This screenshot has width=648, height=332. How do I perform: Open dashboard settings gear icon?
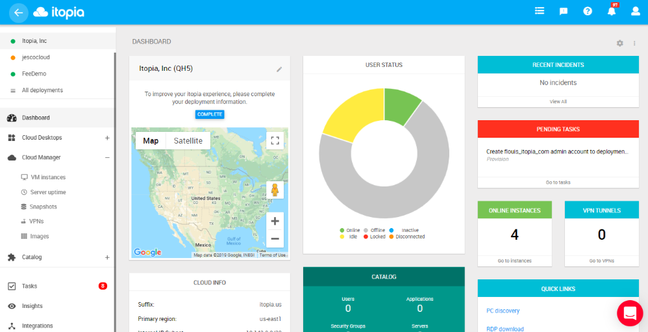coord(620,43)
